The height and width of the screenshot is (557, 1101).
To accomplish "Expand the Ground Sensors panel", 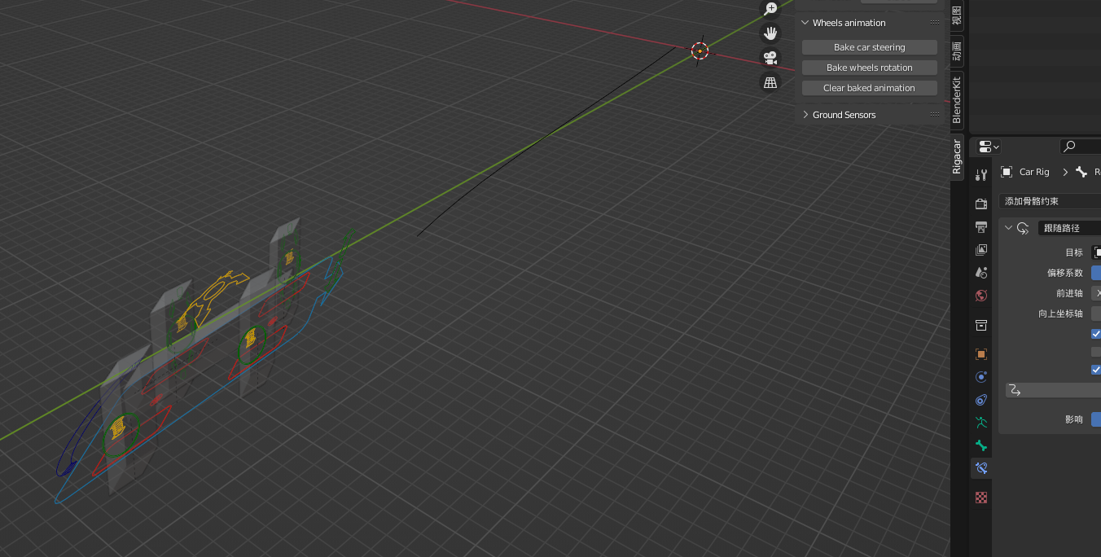I will pos(805,115).
